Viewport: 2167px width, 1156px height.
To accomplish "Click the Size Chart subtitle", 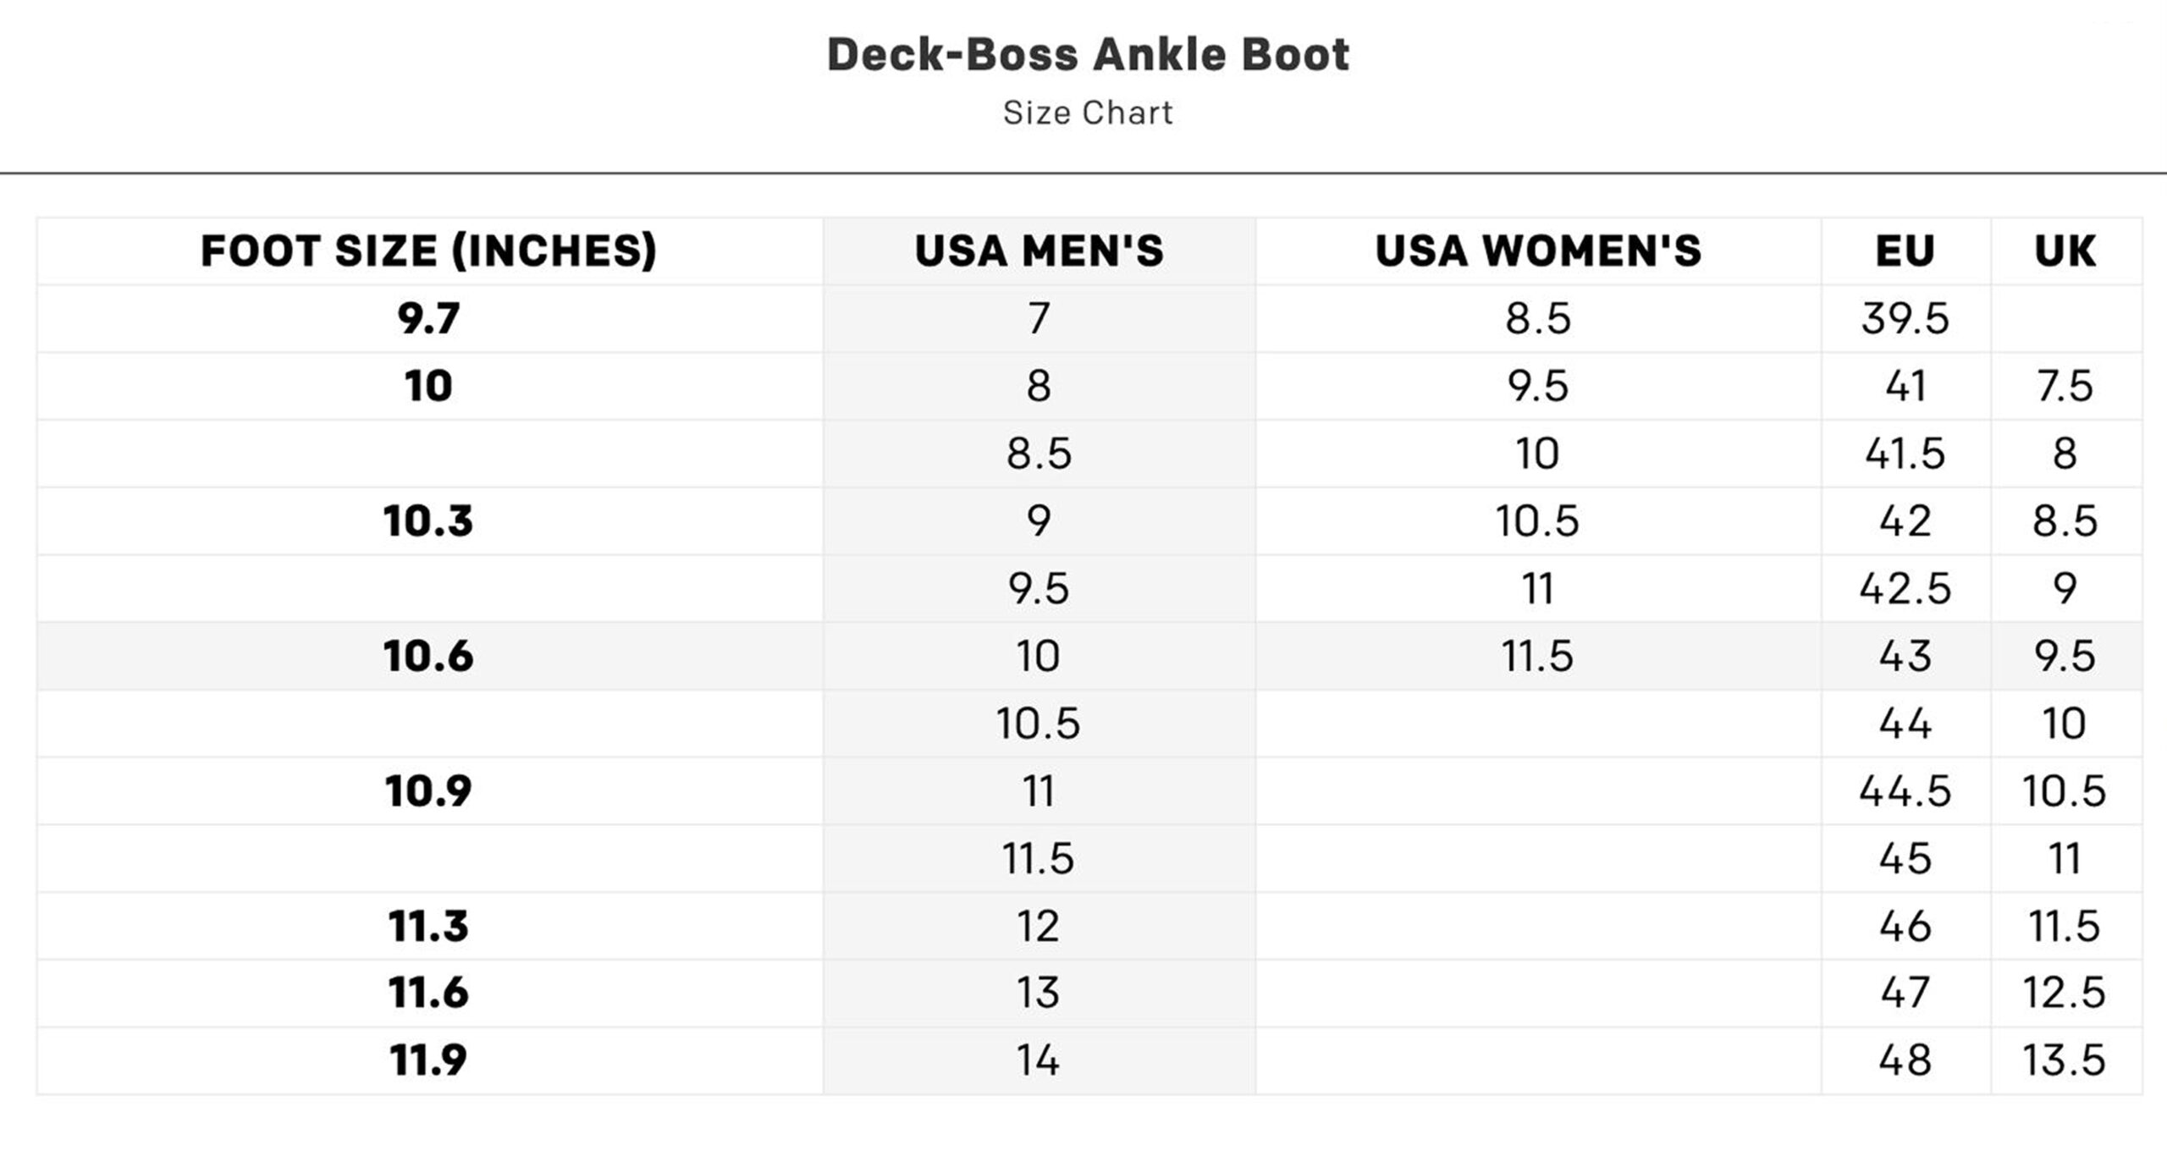I will [1088, 113].
